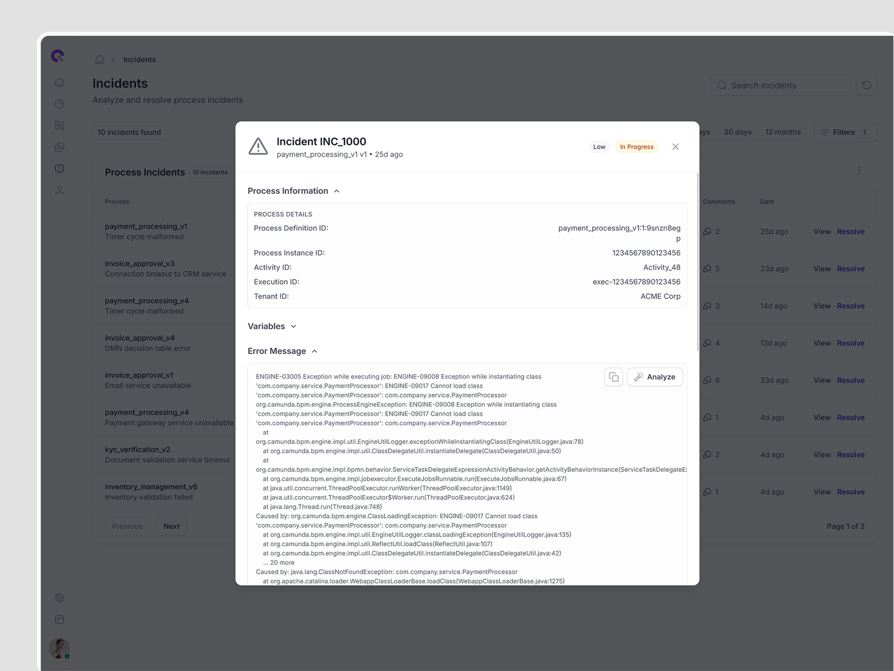Open the Home sidebar icon
This screenshot has height=671, width=894.
59,82
